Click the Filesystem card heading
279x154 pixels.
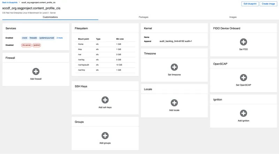pyautogui.click(x=81, y=28)
